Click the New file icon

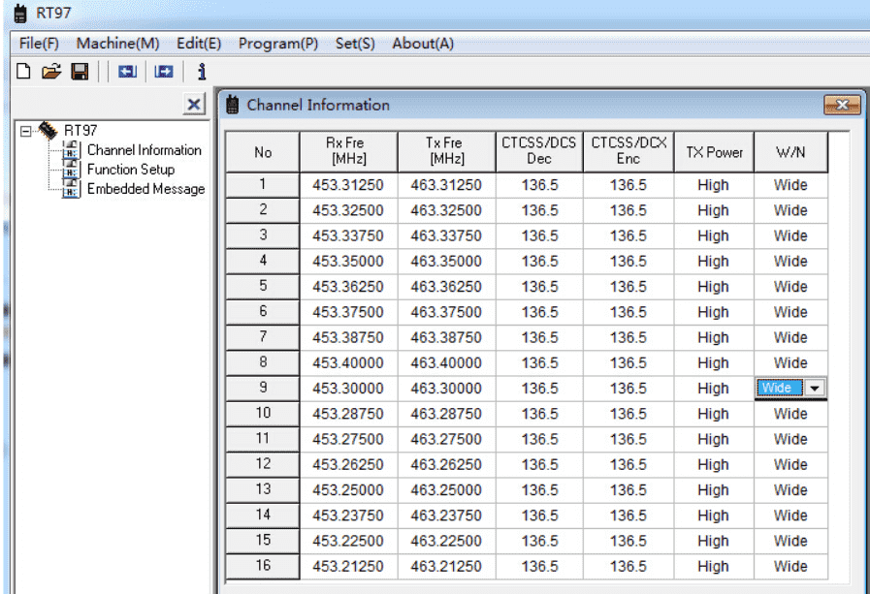(x=24, y=71)
